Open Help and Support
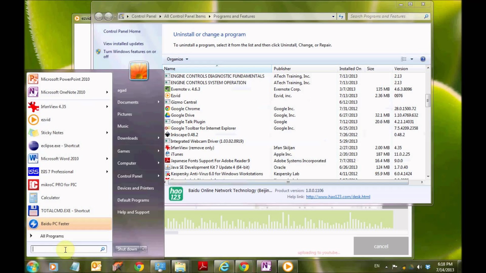 [138, 212]
